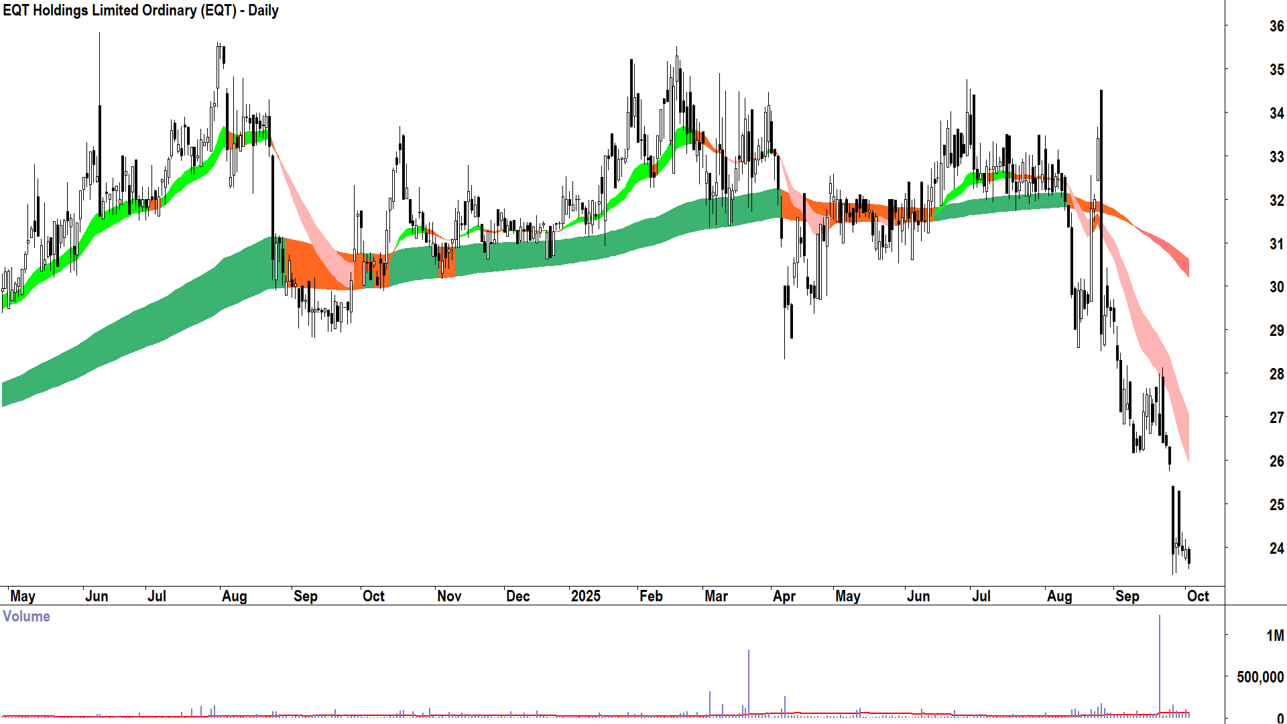Click the first May label on time axis

[23, 596]
